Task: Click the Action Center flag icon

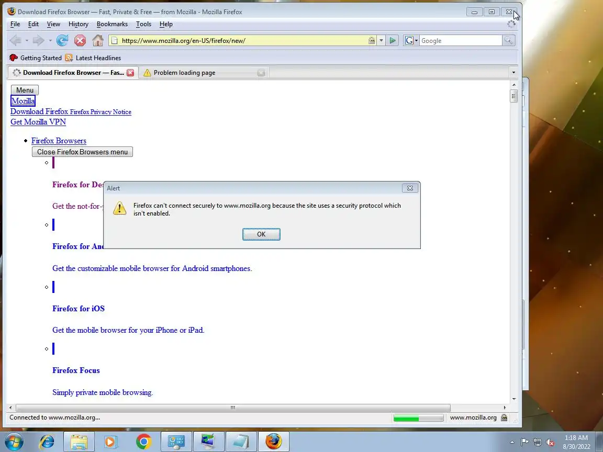Action: 524,442
